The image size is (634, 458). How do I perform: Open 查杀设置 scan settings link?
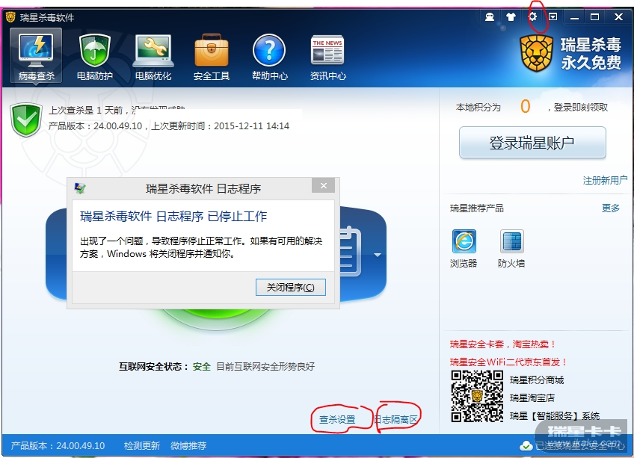click(x=336, y=420)
